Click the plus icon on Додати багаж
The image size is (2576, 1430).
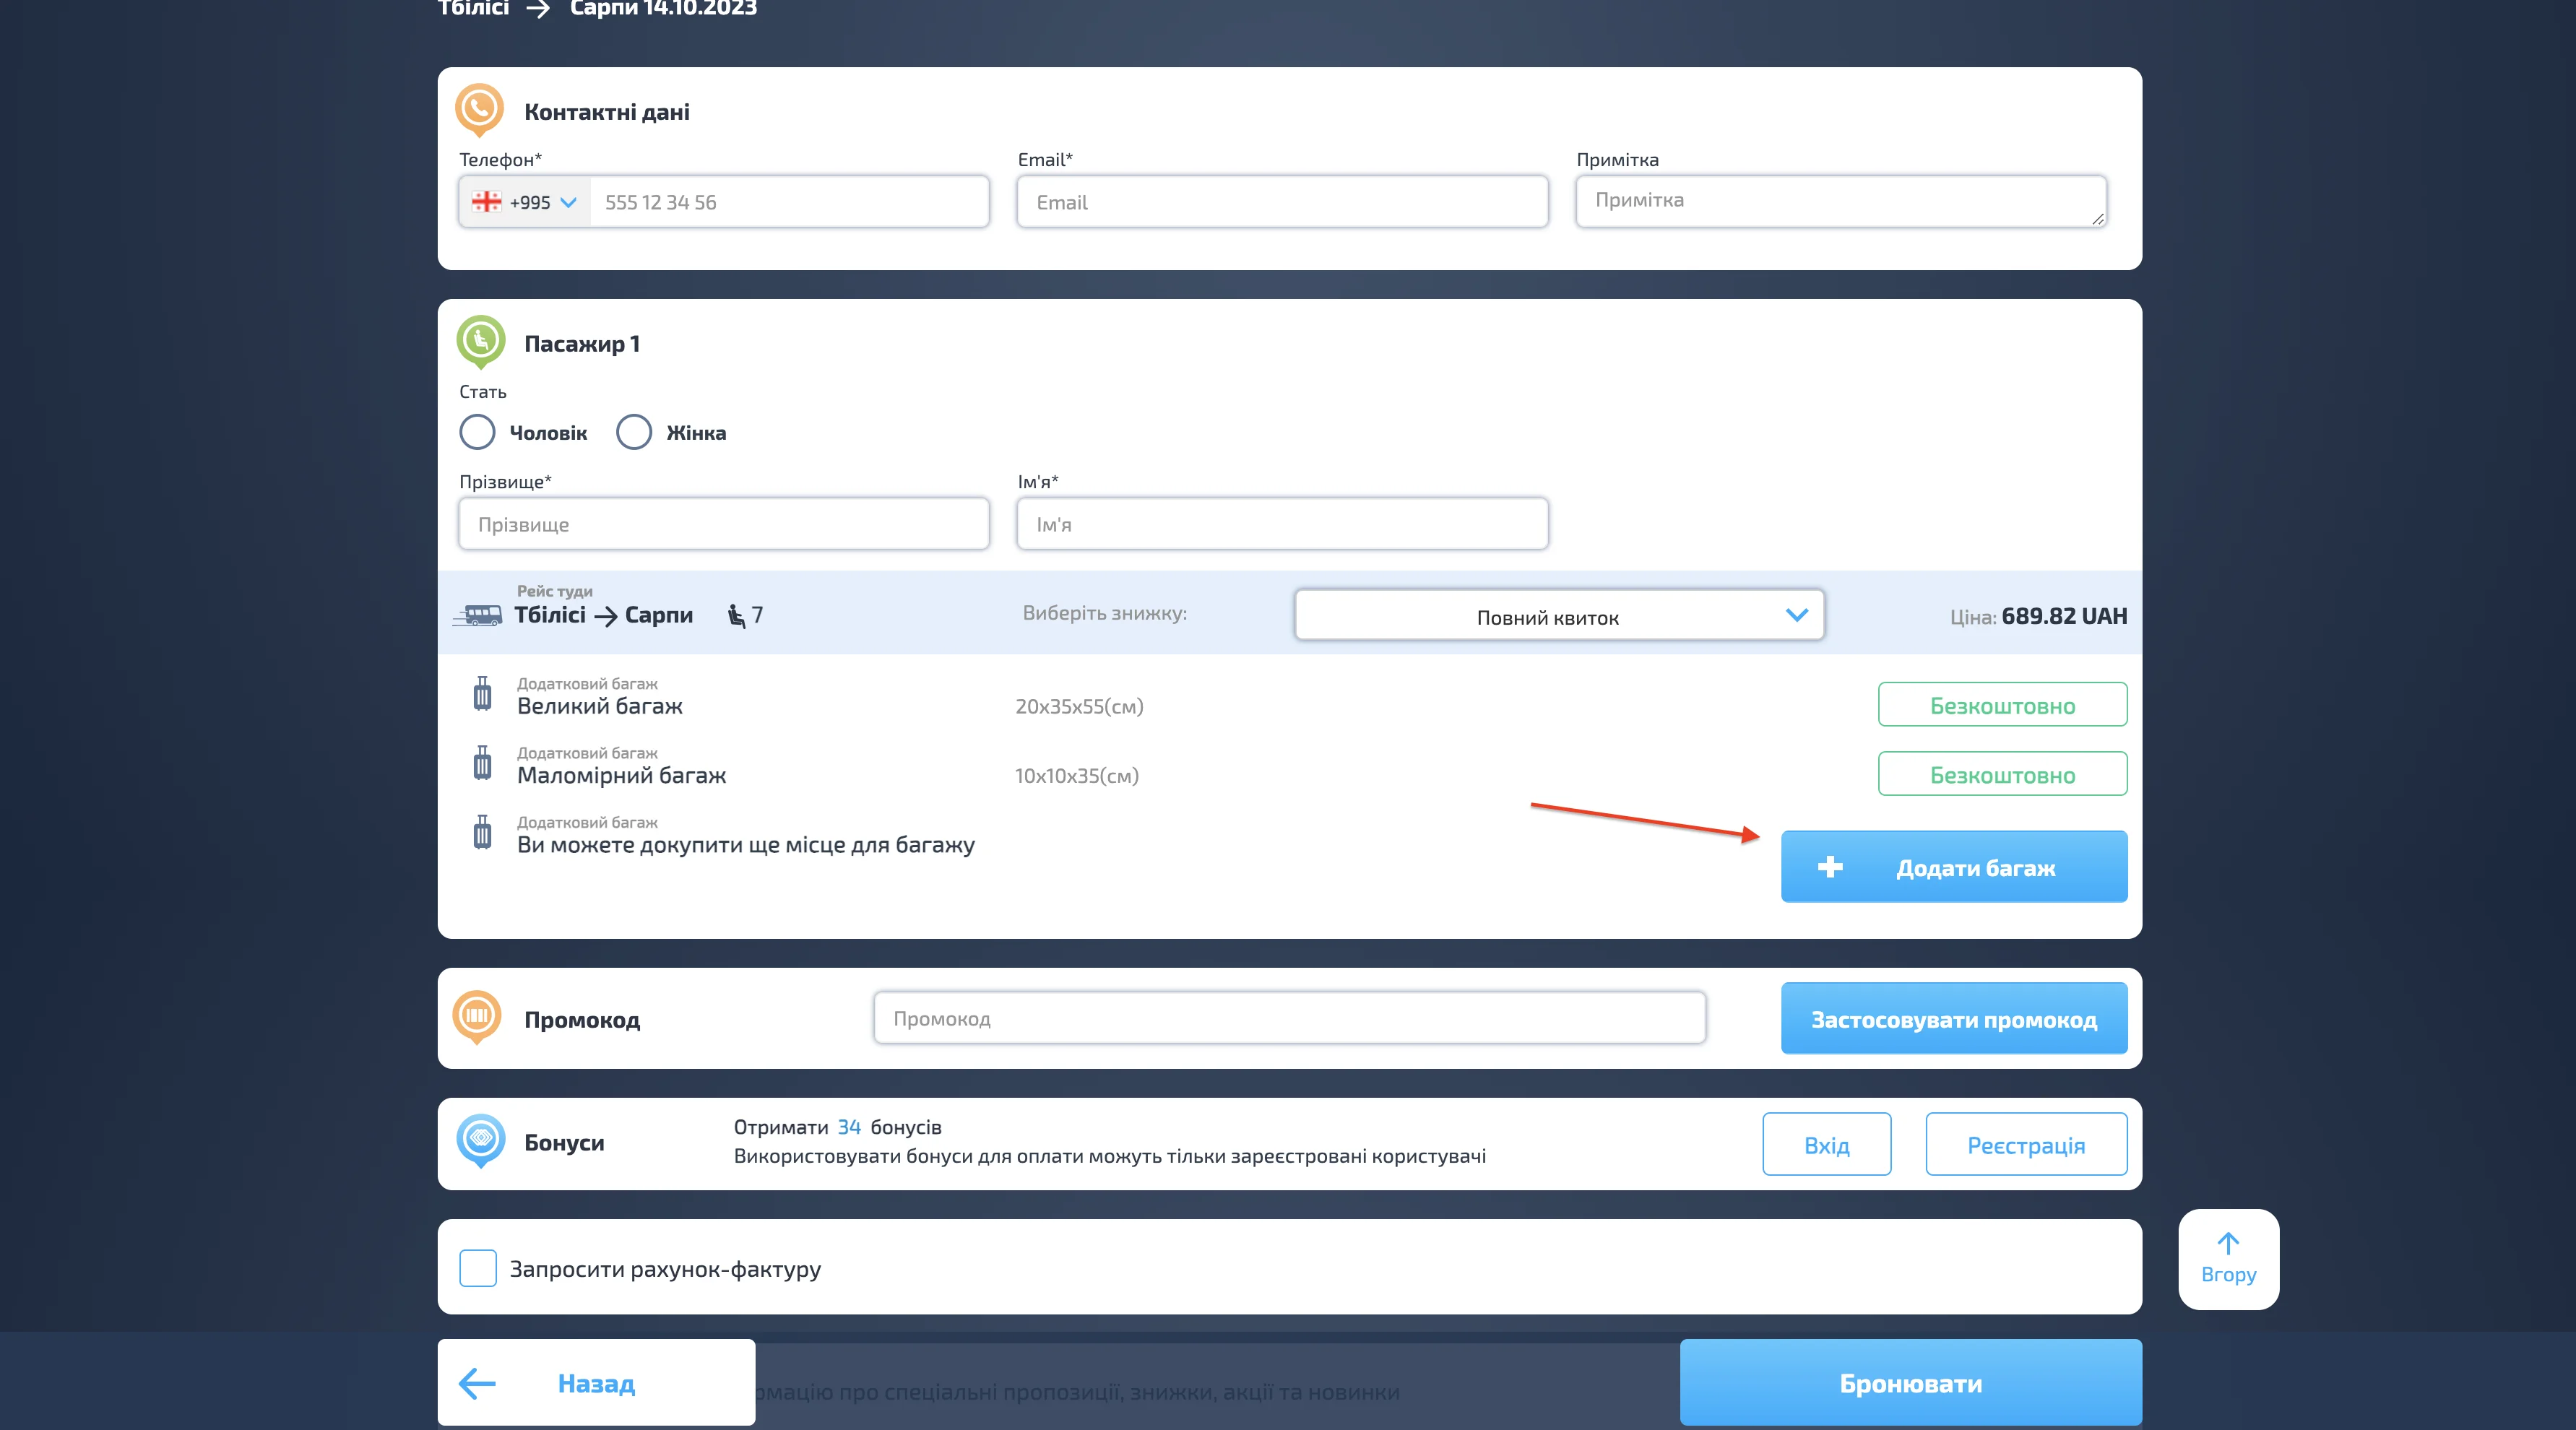tap(1830, 867)
